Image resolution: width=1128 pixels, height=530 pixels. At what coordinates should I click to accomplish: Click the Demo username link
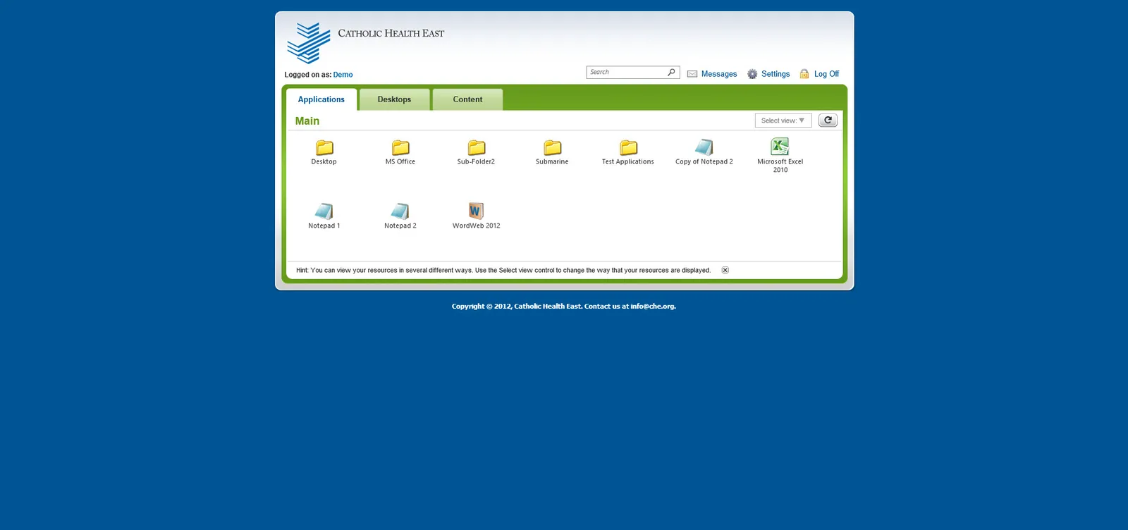pos(343,75)
